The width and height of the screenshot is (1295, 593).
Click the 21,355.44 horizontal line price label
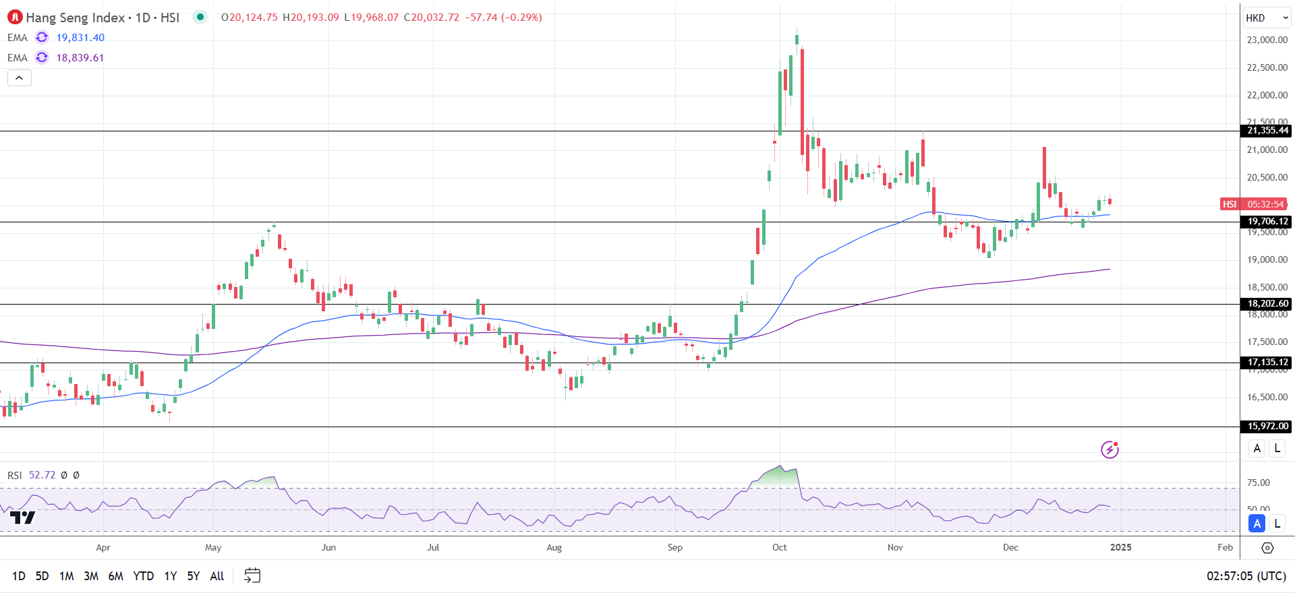pos(1266,131)
